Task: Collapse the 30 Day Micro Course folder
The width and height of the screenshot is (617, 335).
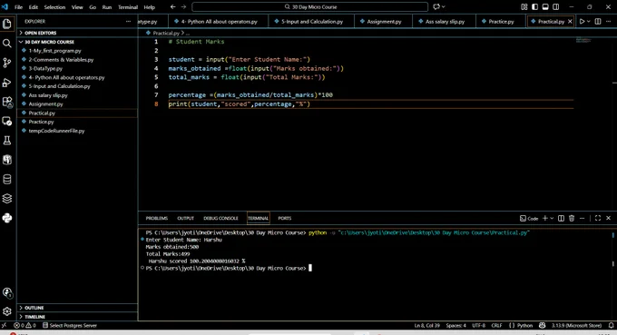Action: pyautogui.click(x=77, y=42)
